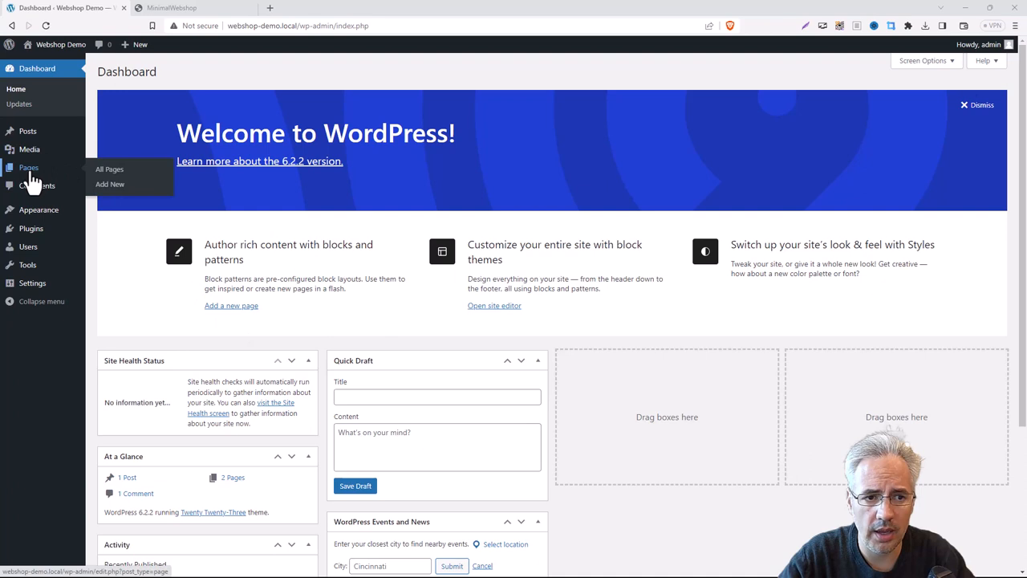Image resolution: width=1027 pixels, height=578 pixels.
Task: Bookmark this page with bookmark icon
Action: 152,26
